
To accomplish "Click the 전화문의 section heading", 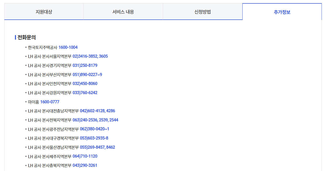I will click(x=24, y=37).
